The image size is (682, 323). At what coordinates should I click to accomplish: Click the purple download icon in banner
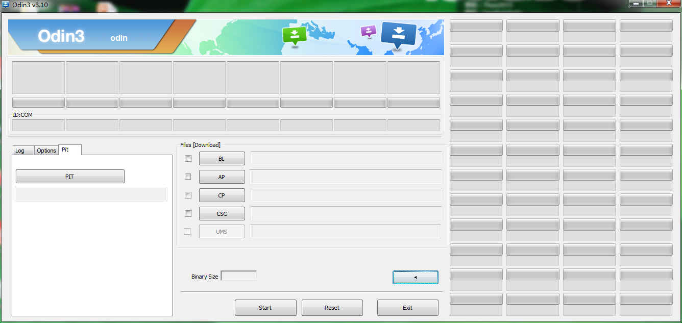[x=368, y=31]
